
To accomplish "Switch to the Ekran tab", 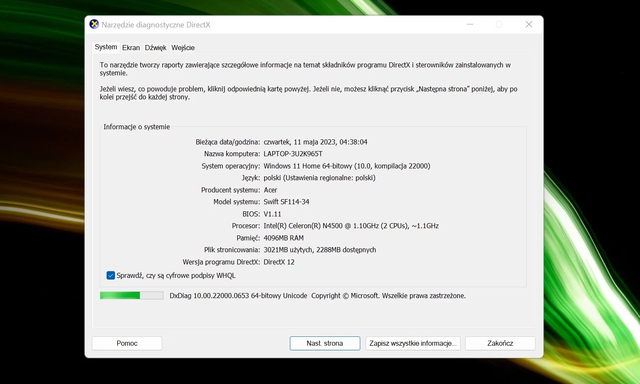I will [x=131, y=48].
